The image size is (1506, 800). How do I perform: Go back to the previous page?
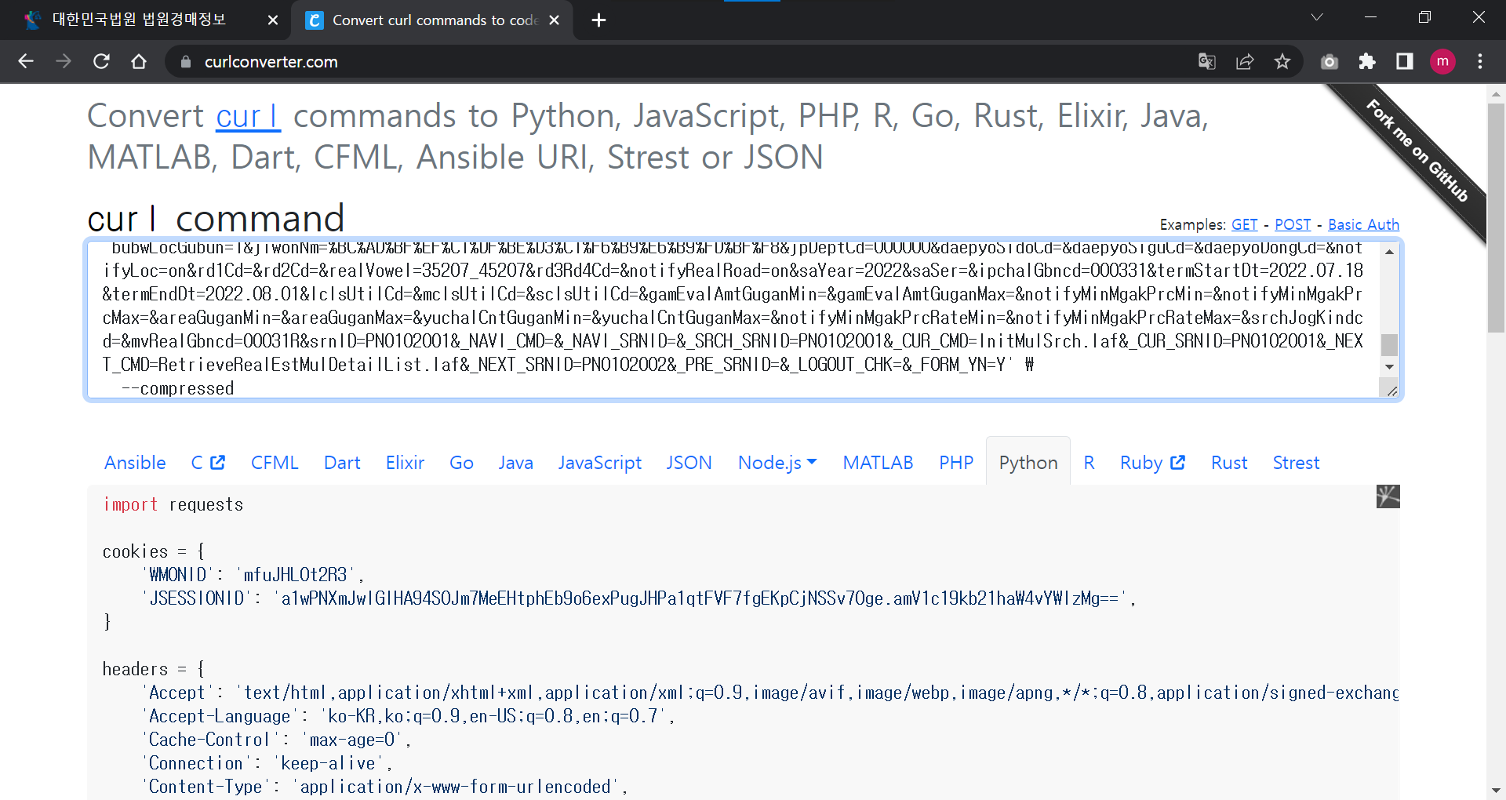[x=26, y=61]
